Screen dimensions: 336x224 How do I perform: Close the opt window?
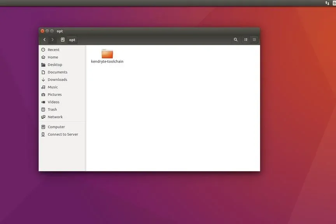42,31
